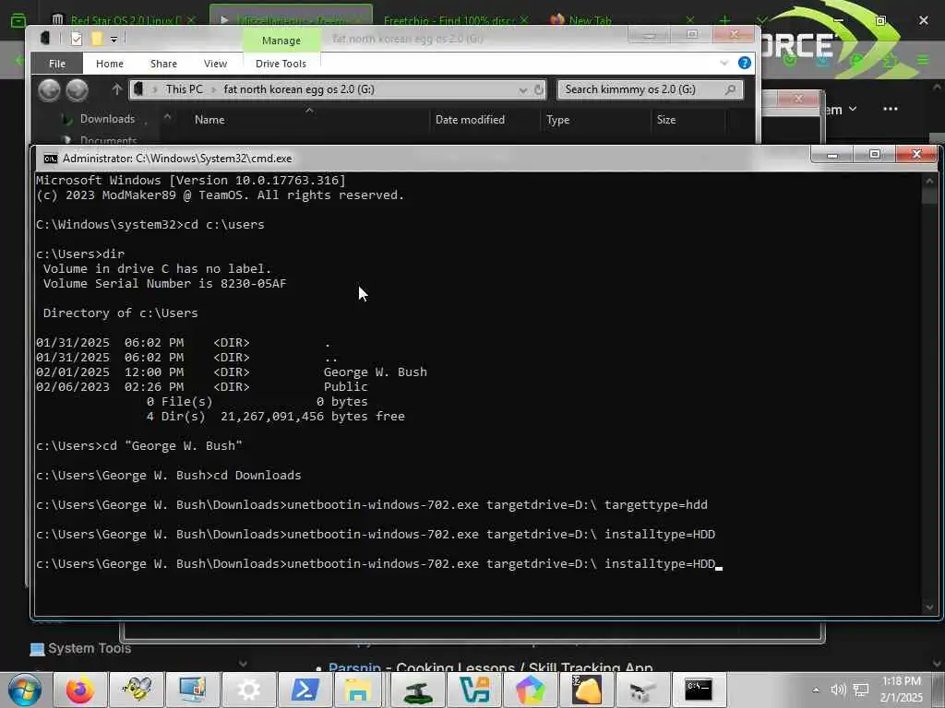Screen dimensions: 945x708
Task: Open the green tank icon in taskbar
Action: tap(418, 690)
